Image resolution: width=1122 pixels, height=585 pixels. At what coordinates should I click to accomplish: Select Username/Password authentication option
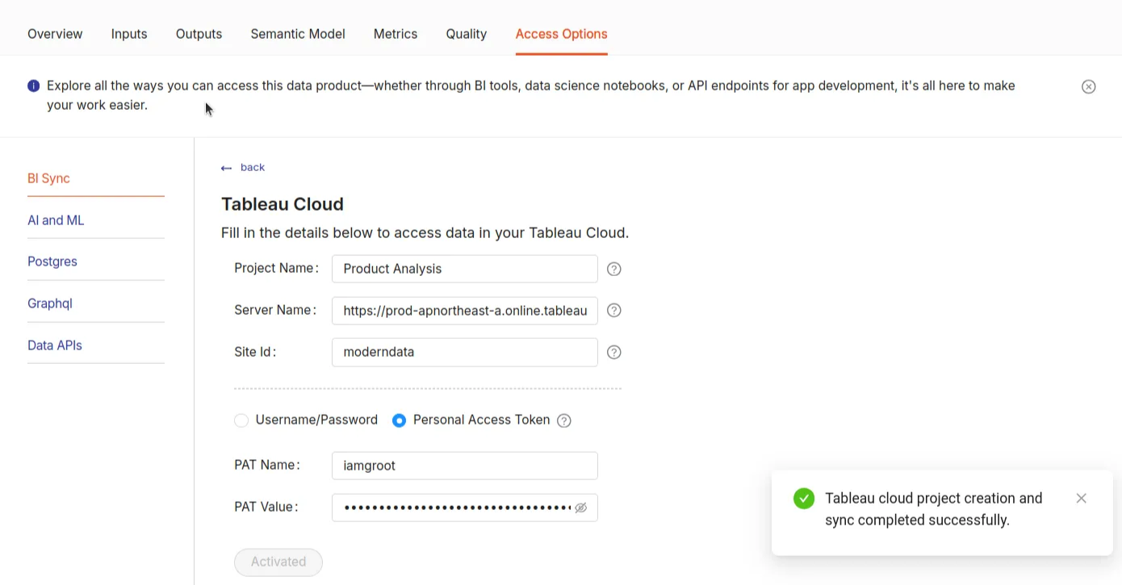[x=241, y=420]
